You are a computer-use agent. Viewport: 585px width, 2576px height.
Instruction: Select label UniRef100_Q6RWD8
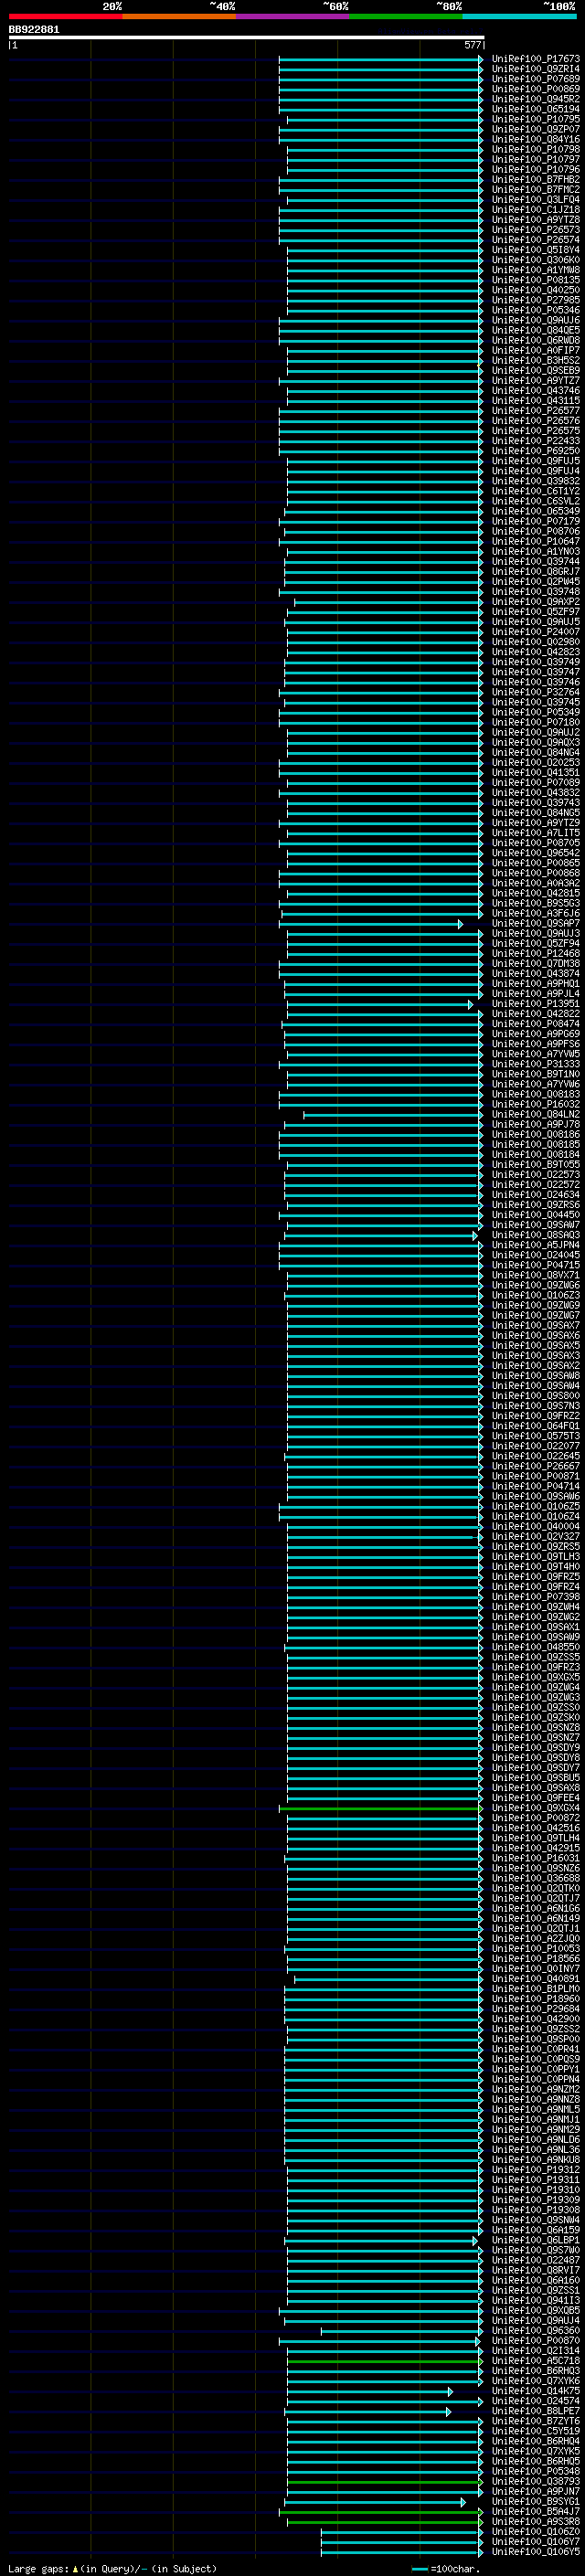(x=536, y=340)
